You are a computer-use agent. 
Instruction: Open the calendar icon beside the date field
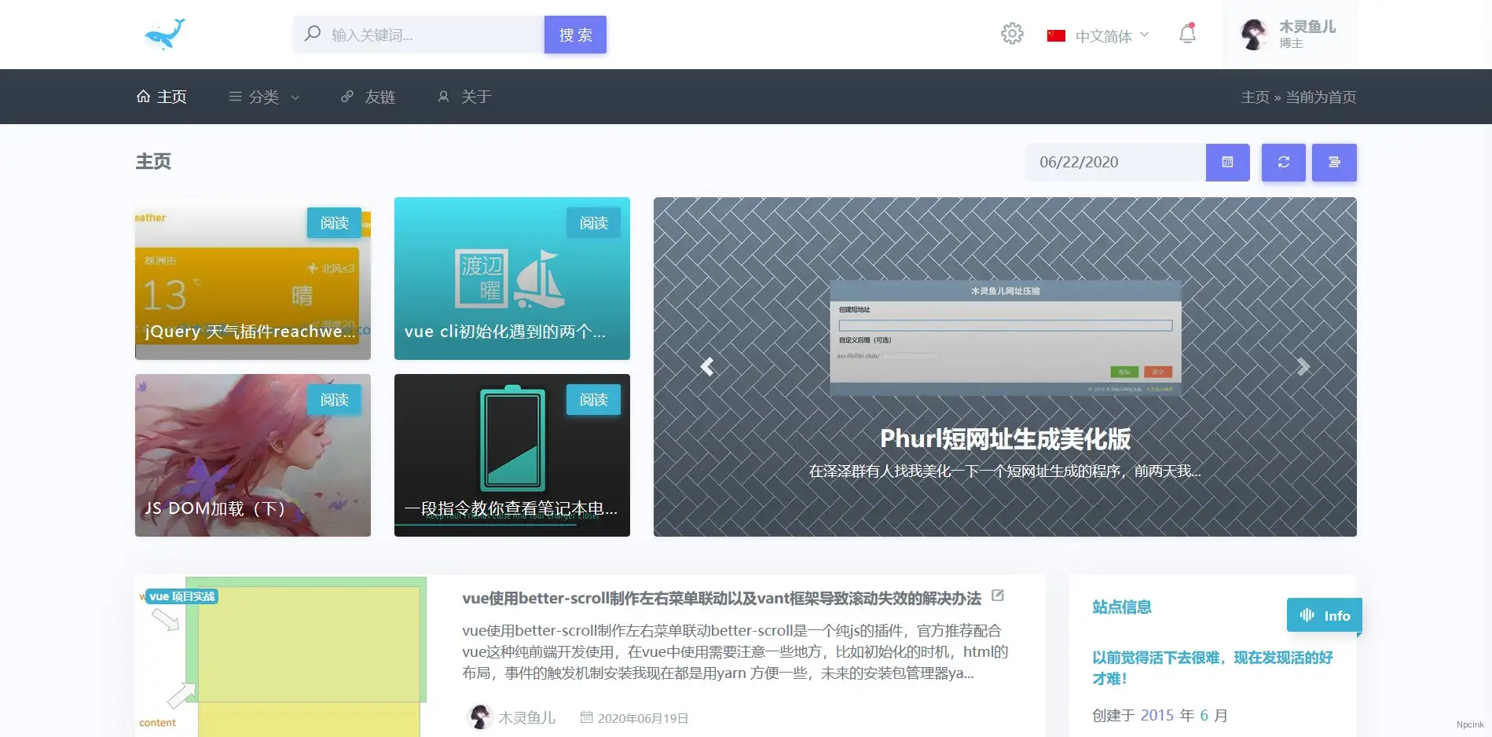(x=1226, y=163)
